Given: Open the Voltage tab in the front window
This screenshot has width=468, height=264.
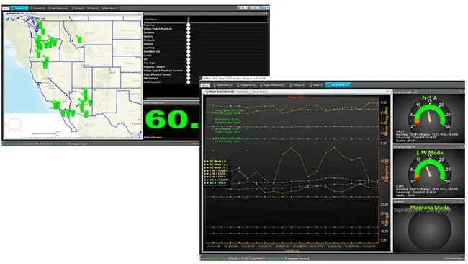Looking at the screenshot, I should coord(297,85).
